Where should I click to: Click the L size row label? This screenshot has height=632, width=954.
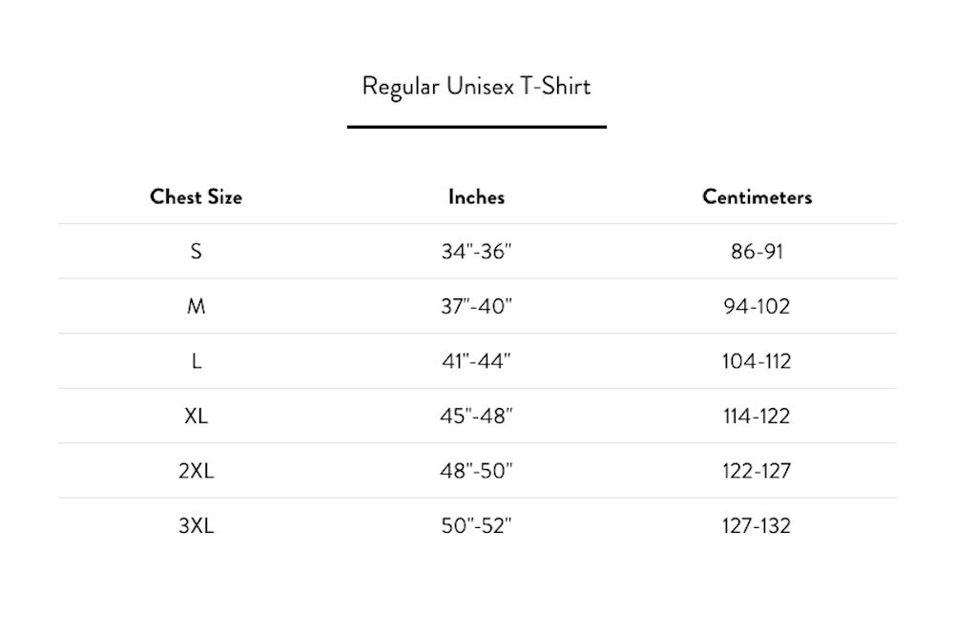pyautogui.click(x=196, y=361)
